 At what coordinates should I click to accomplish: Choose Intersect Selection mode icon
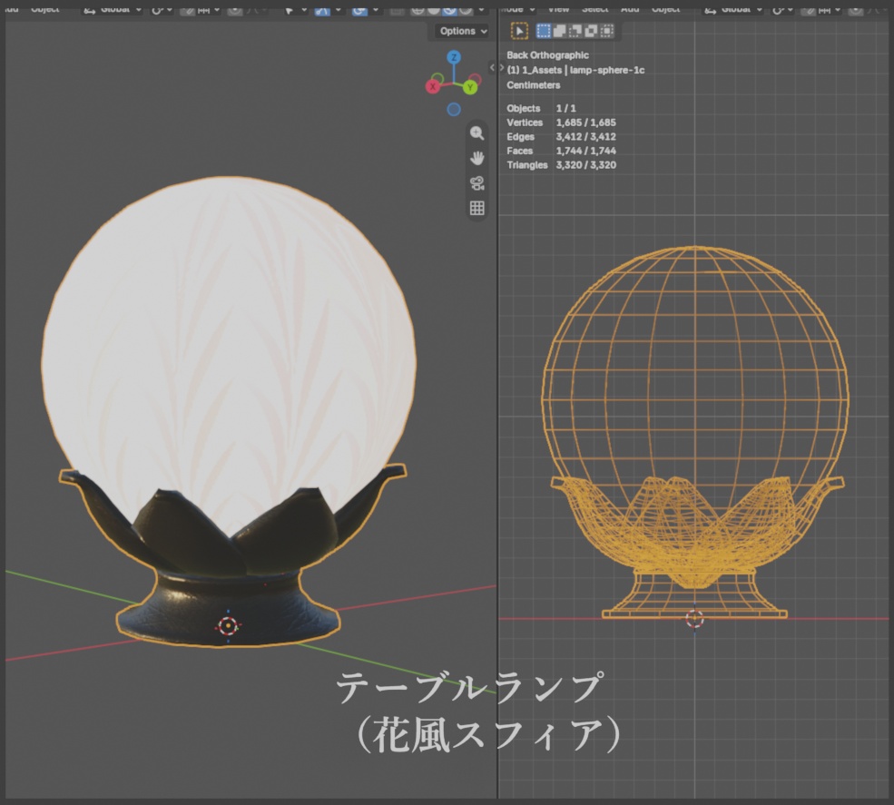606,31
